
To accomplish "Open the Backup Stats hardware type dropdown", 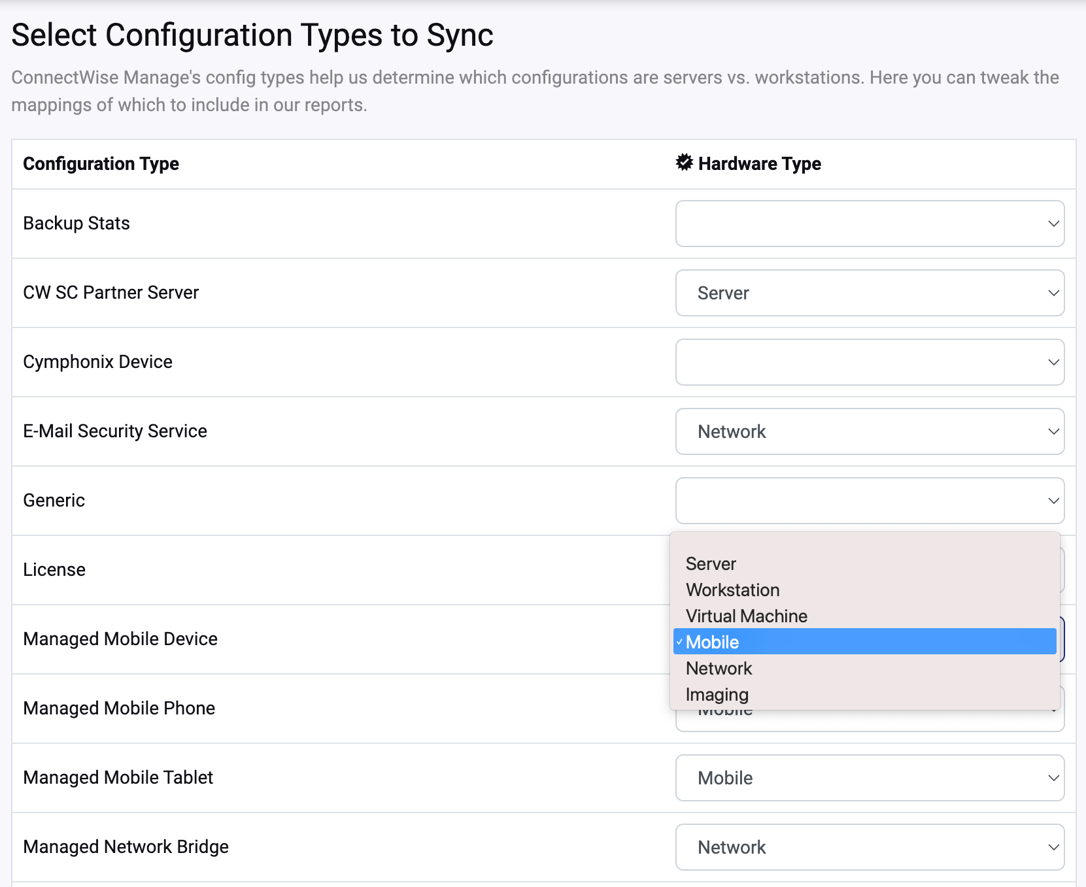I will pyautogui.click(x=870, y=224).
